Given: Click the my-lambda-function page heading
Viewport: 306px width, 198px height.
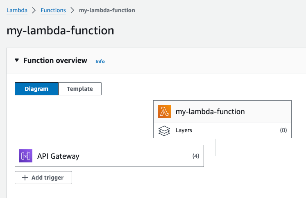Looking at the screenshot, I should click(x=61, y=31).
